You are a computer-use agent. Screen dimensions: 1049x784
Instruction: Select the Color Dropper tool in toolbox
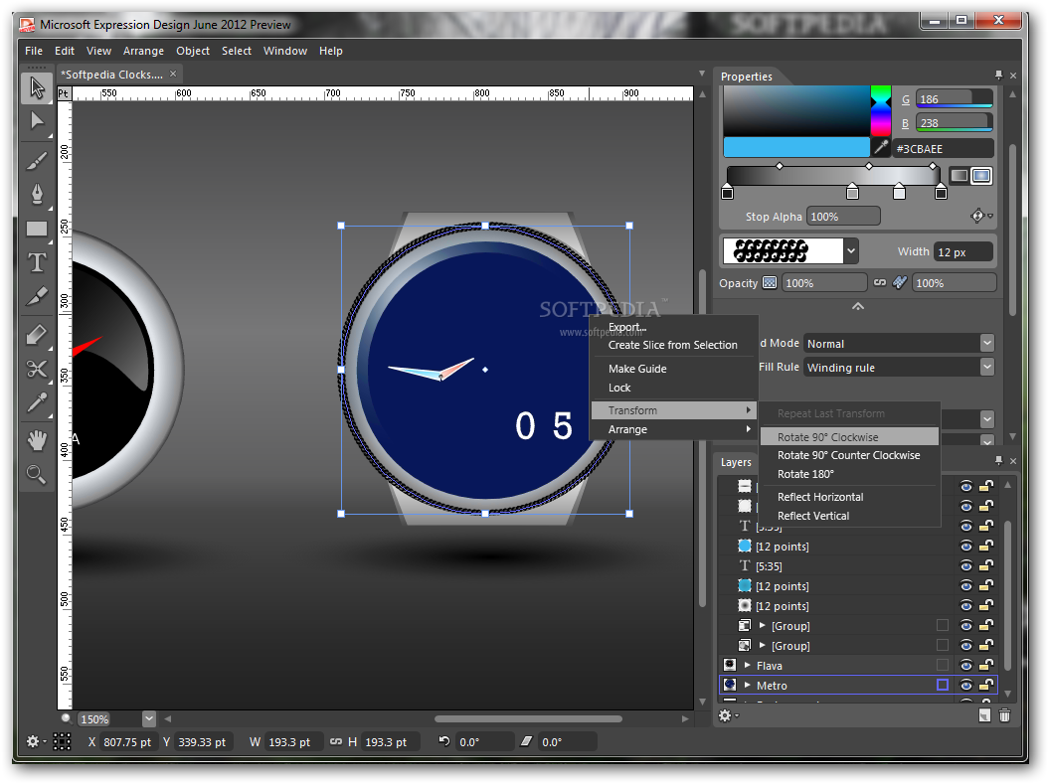(x=37, y=402)
